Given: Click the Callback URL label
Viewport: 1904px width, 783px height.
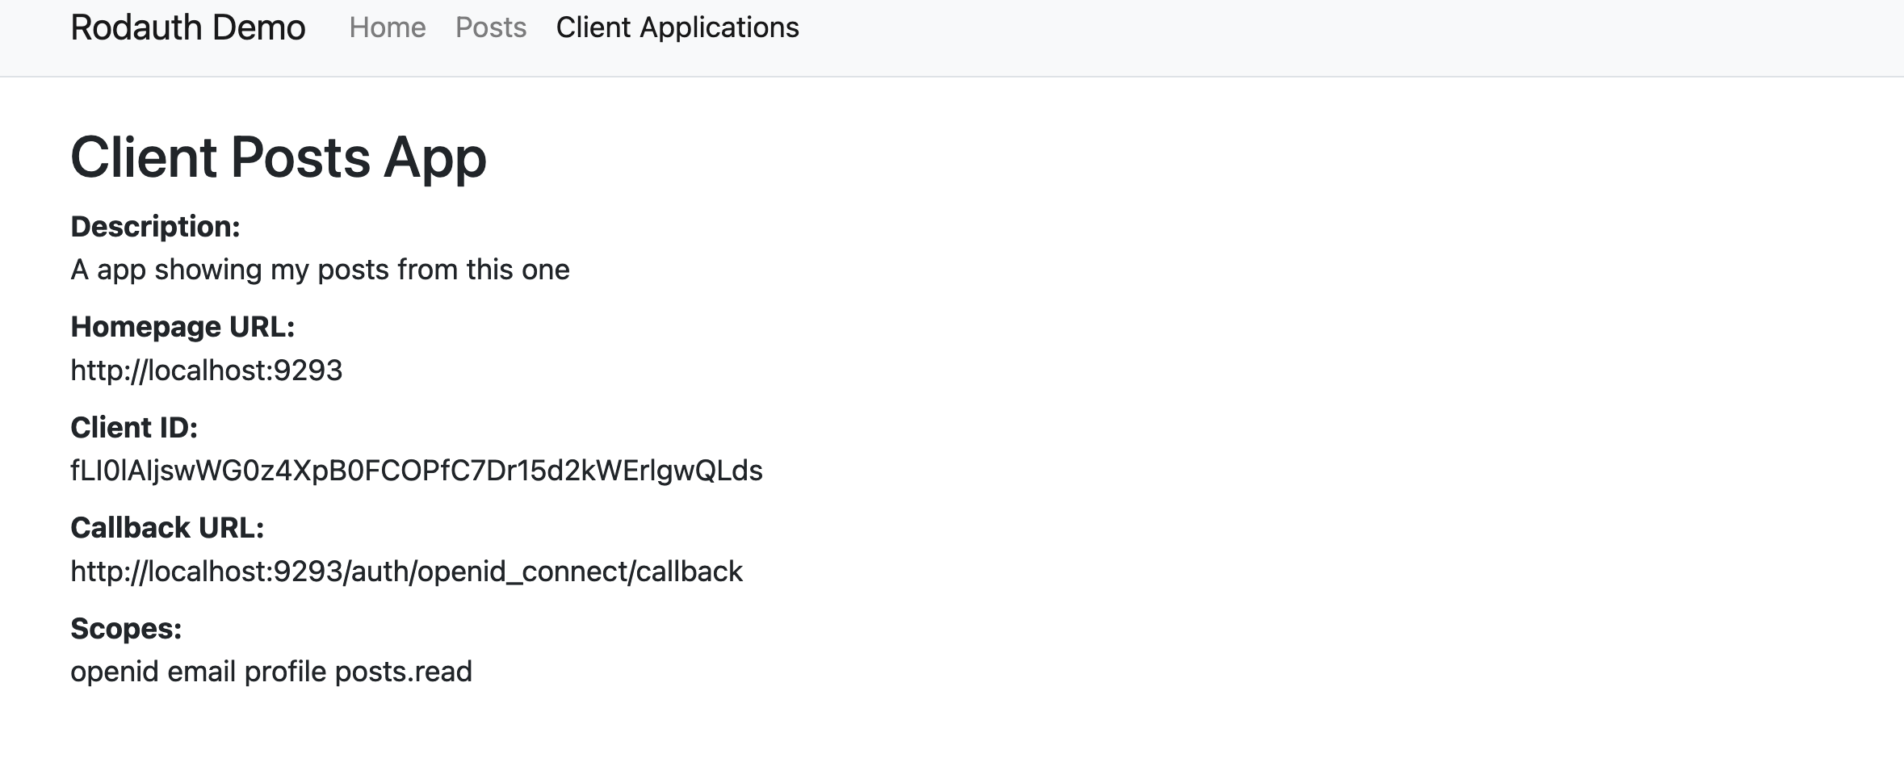Looking at the screenshot, I should (x=167, y=528).
